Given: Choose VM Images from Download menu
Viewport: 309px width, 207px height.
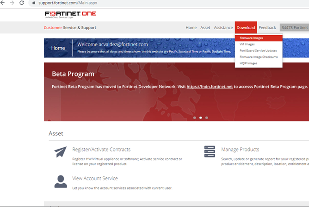Looking at the screenshot, I should [247, 44].
